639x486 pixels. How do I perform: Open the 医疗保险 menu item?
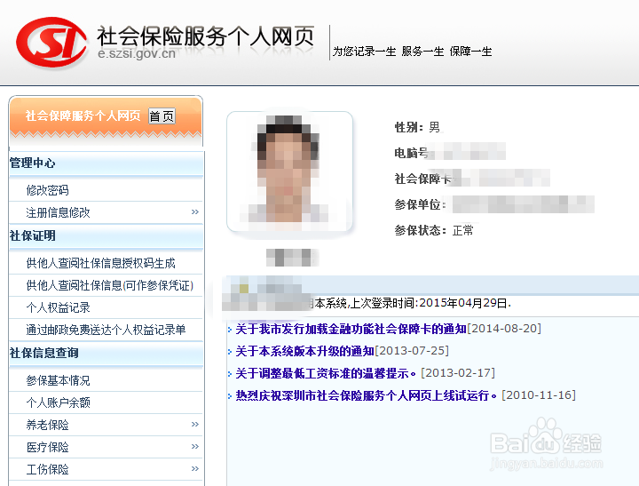pyautogui.click(x=47, y=447)
